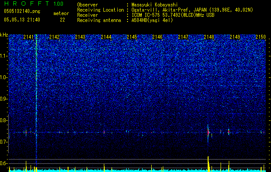
Task: Click the 0.9 kHz axis label
Action: click(3, 99)
